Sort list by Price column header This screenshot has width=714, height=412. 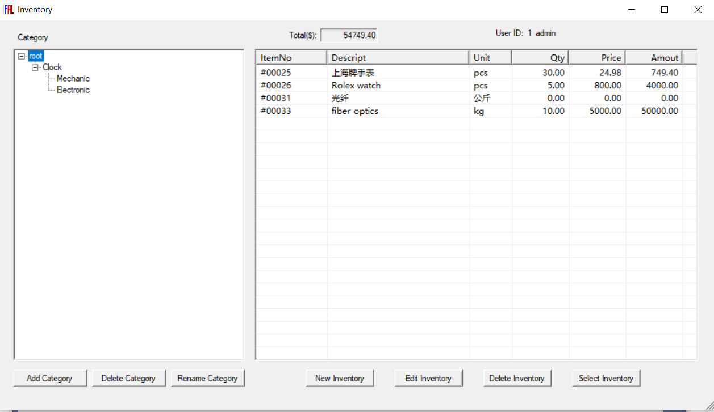[x=596, y=58]
